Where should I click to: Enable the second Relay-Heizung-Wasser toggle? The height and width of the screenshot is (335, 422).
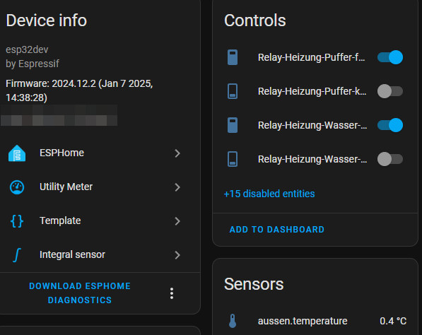(x=390, y=159)
